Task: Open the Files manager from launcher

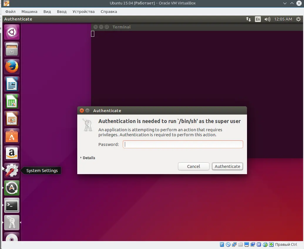Action: (12, 49)
